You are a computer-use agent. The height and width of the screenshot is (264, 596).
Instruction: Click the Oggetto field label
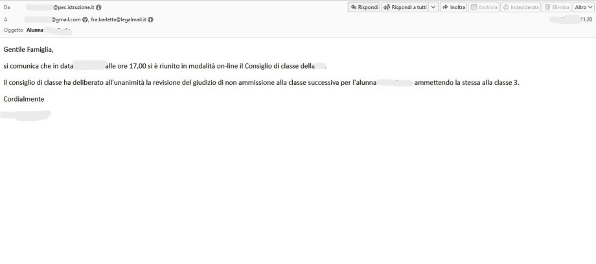pyautogui.click(x=13, y=30)
